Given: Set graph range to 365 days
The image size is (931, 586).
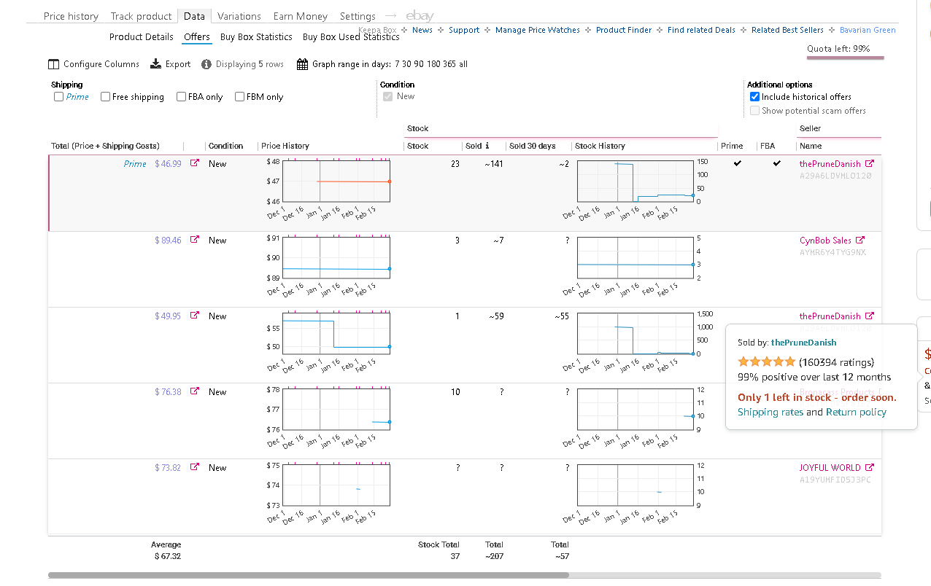Looking at the screenshot, I should (x=448, y=64).
